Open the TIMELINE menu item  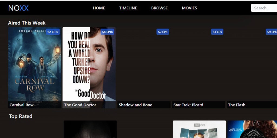[x=128, y=8]
